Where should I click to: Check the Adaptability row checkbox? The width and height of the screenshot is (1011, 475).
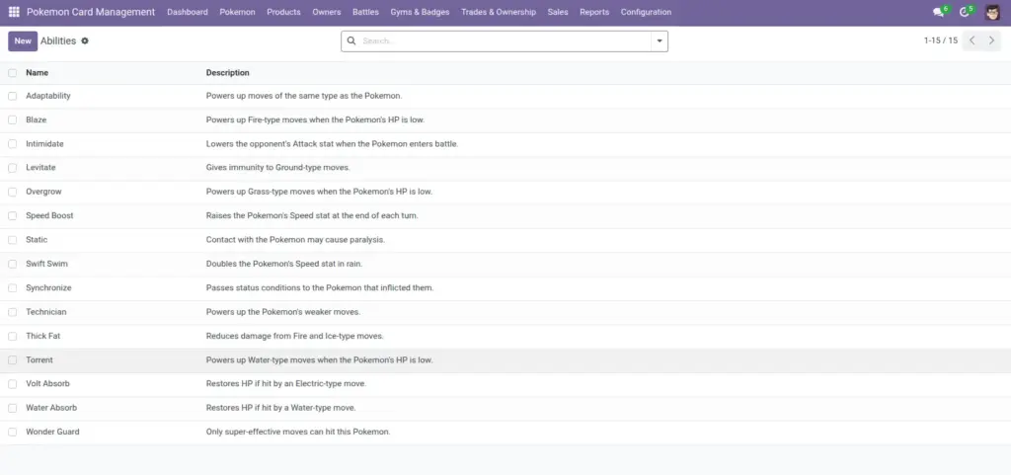click(x=12, y=96)
